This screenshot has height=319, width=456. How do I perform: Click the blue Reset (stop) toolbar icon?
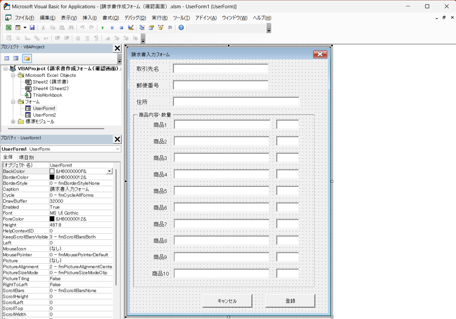click(x=121, y=27)
